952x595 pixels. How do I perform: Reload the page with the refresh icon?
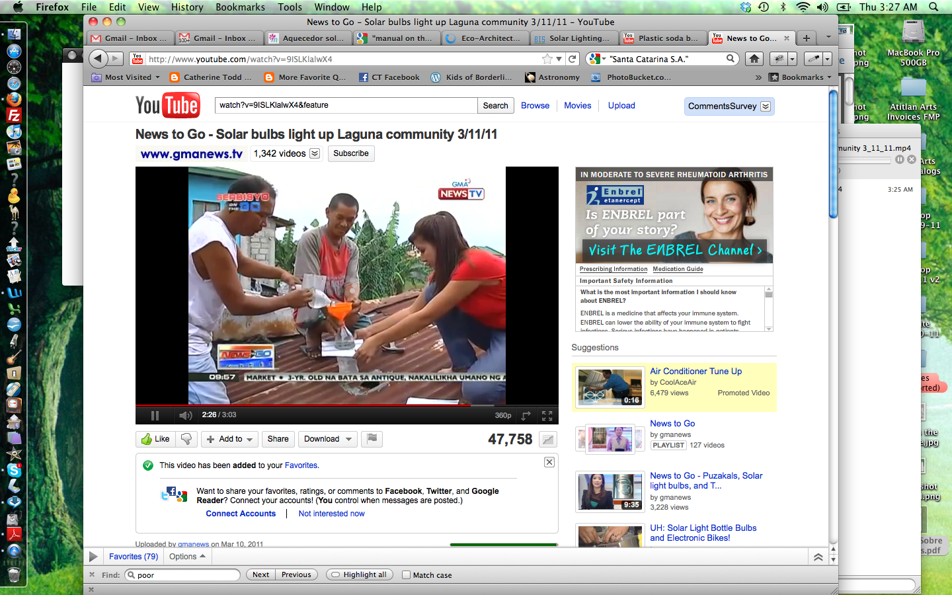coord(573,59)
